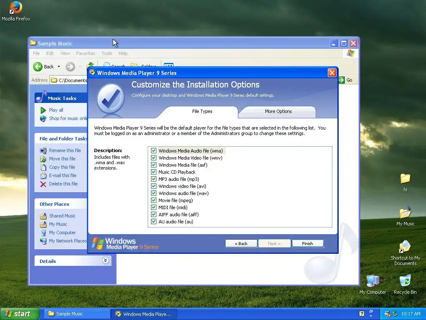Switch to Windows Media Player taskbar button
This screenshot has height=320, width=426.
click(144, 314)
